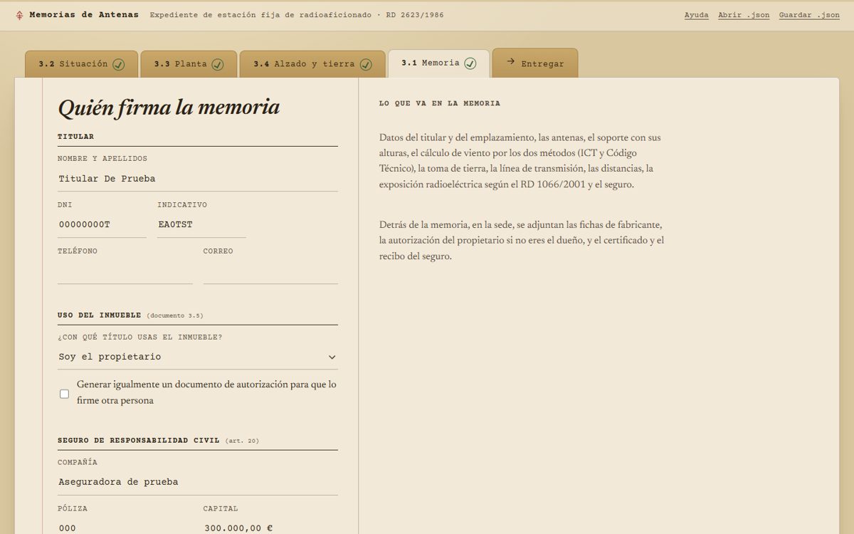The height and width of the screenshot is (534, 854).
Task: Click the arrow icon on the Entregar tab
Action: (510, 62)
